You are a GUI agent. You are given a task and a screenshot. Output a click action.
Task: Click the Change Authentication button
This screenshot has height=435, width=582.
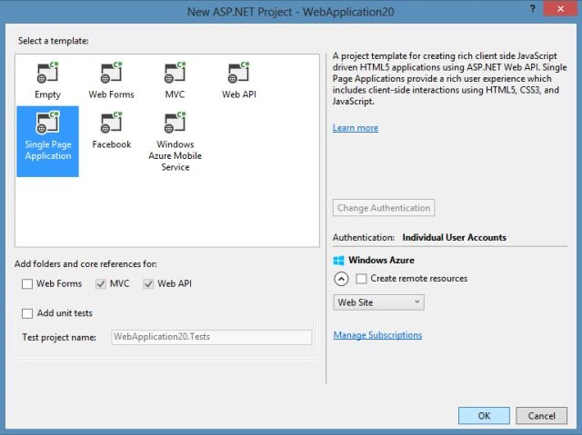(384, 208)
